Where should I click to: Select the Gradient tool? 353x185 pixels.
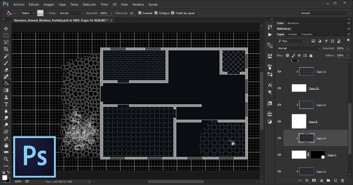pyautogui.click(x=6, y=90)
